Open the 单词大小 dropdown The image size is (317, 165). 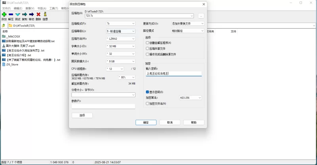121,54
